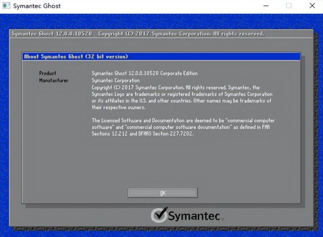Click 'About Symantec Ghost (32 bit version)' title
The image size is (323, 237).
point(76,57)
